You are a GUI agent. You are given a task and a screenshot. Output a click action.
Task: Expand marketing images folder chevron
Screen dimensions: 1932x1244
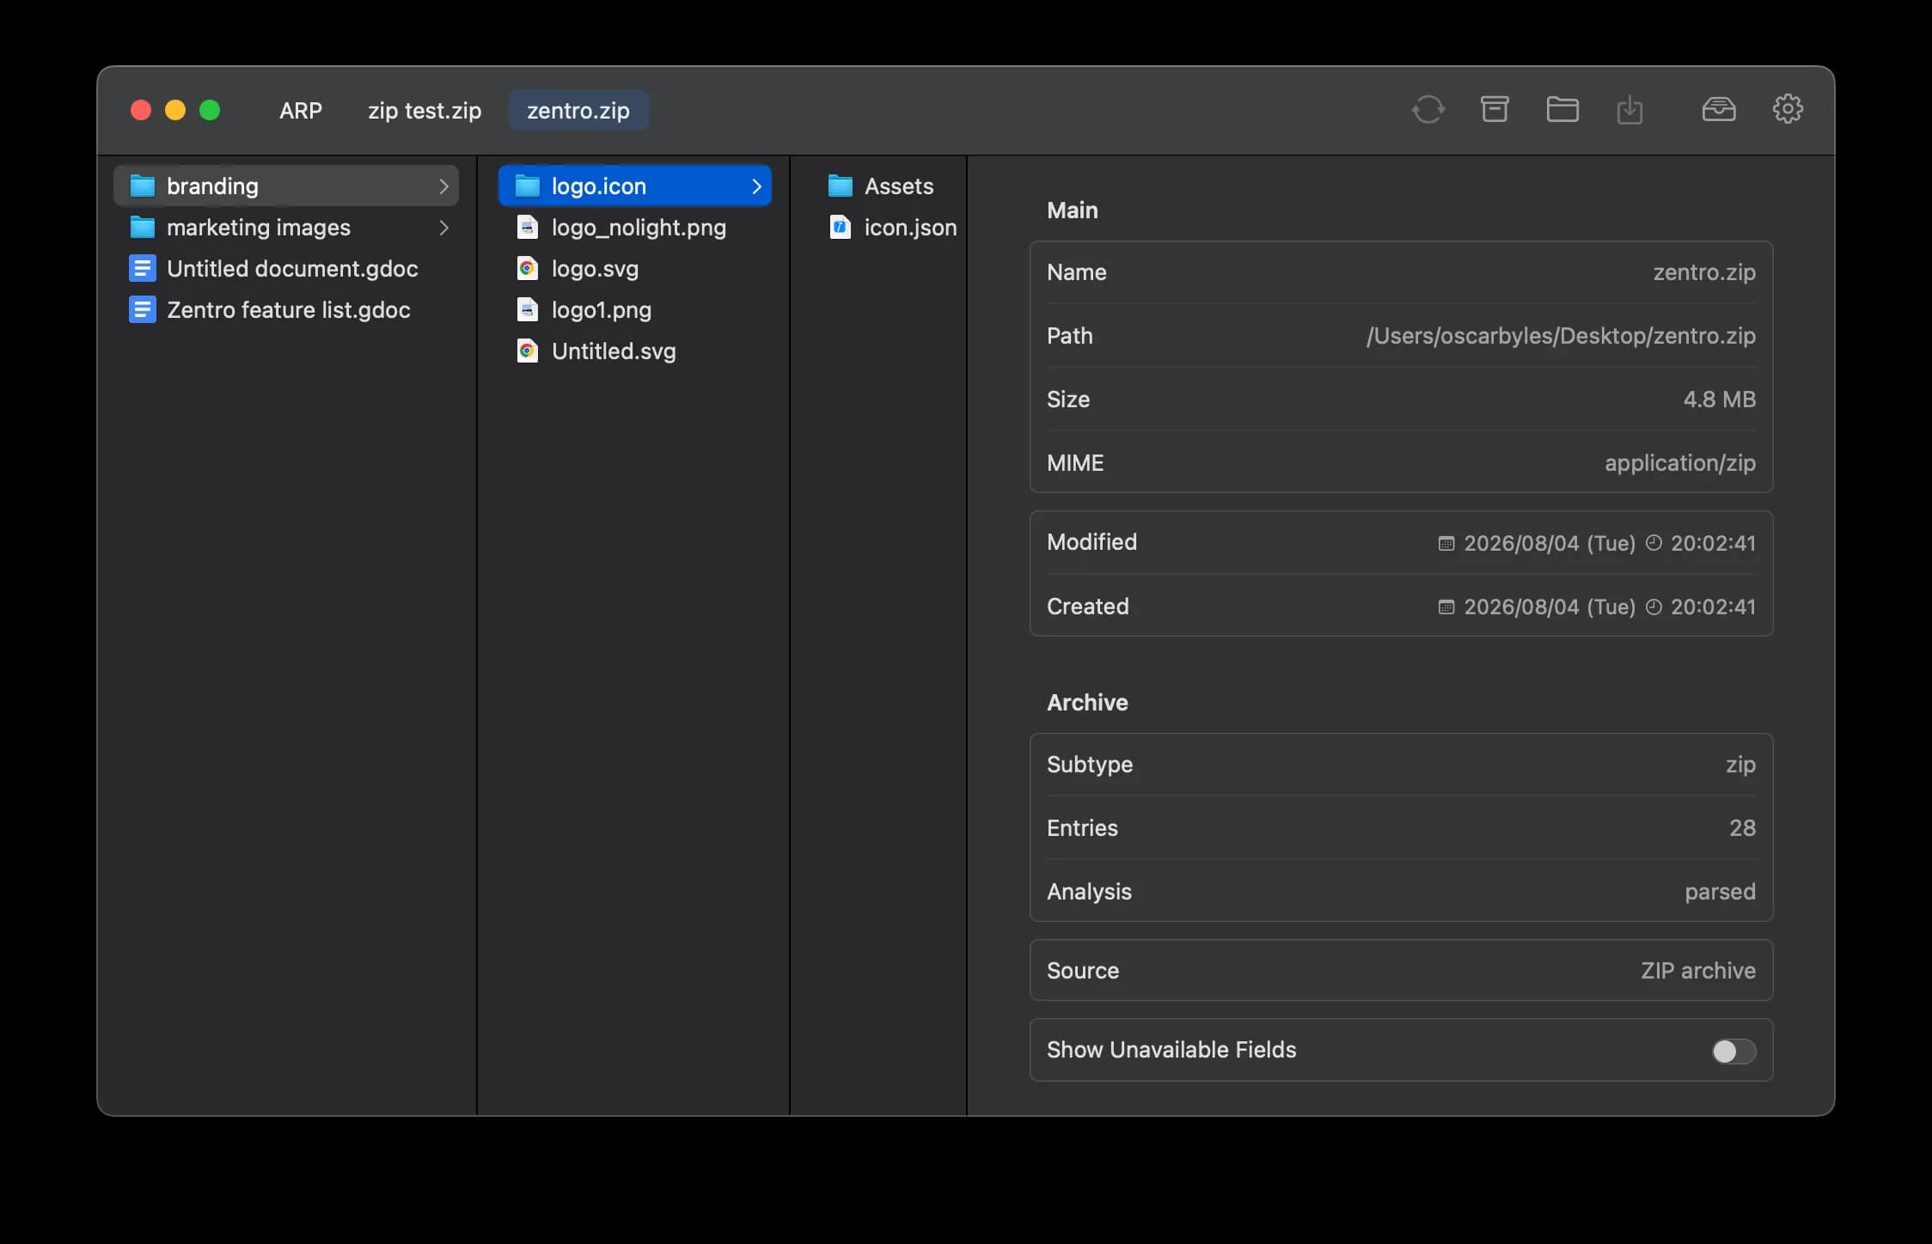(443, 227)
